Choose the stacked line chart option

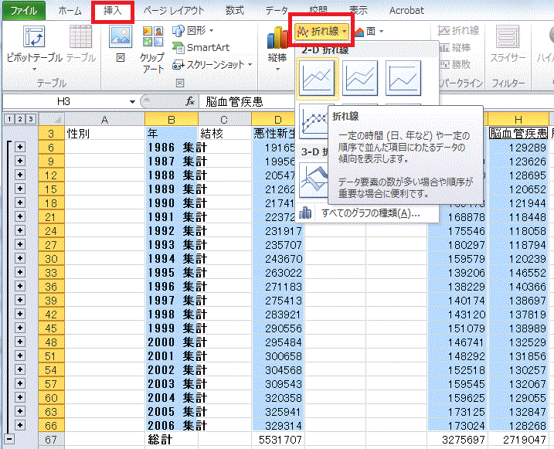tap(361, 77)
